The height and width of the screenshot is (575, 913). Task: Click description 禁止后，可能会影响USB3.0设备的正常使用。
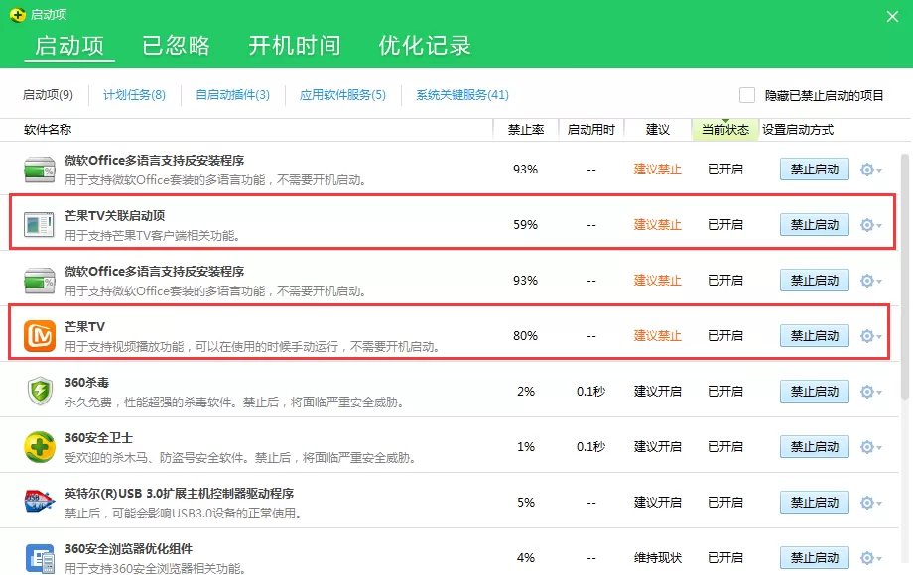(x=183, y=514)
